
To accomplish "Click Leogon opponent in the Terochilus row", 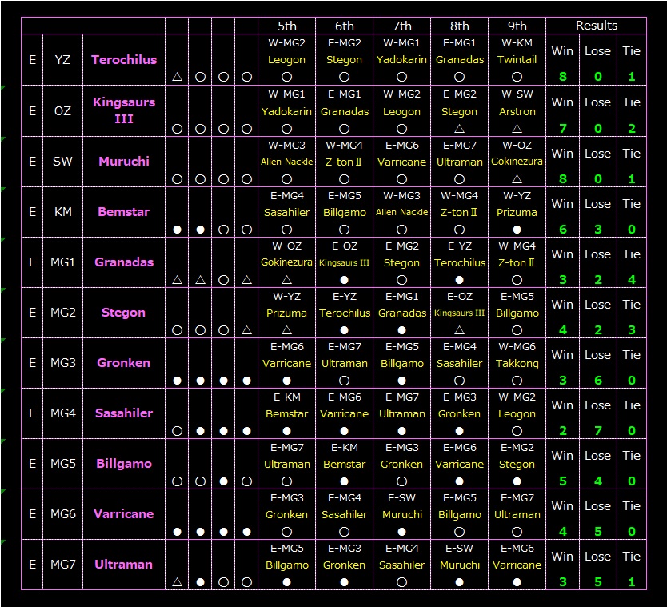I will [x=286, y=60].
